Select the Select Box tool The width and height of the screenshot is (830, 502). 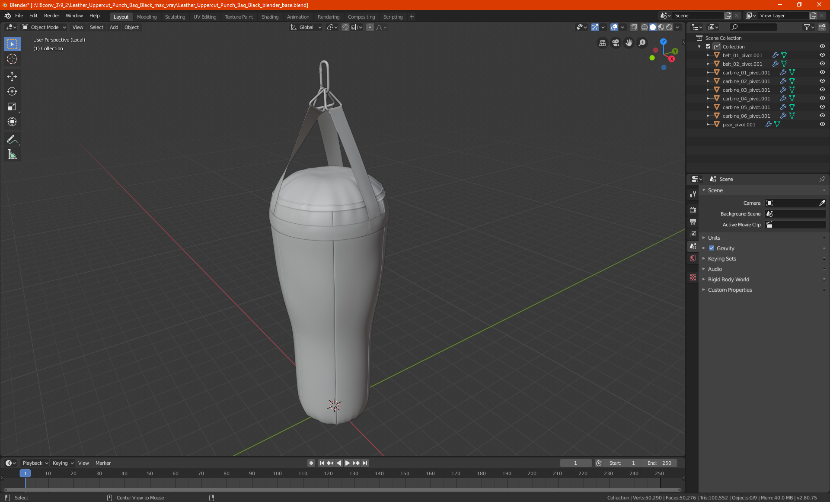(x=12, y=44)
